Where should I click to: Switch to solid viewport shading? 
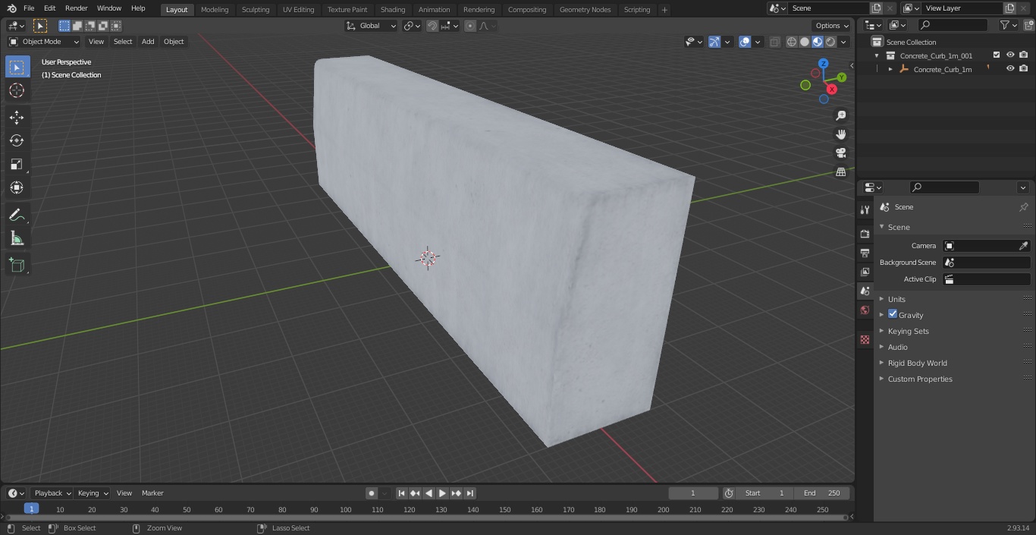(x=804, y=42)
